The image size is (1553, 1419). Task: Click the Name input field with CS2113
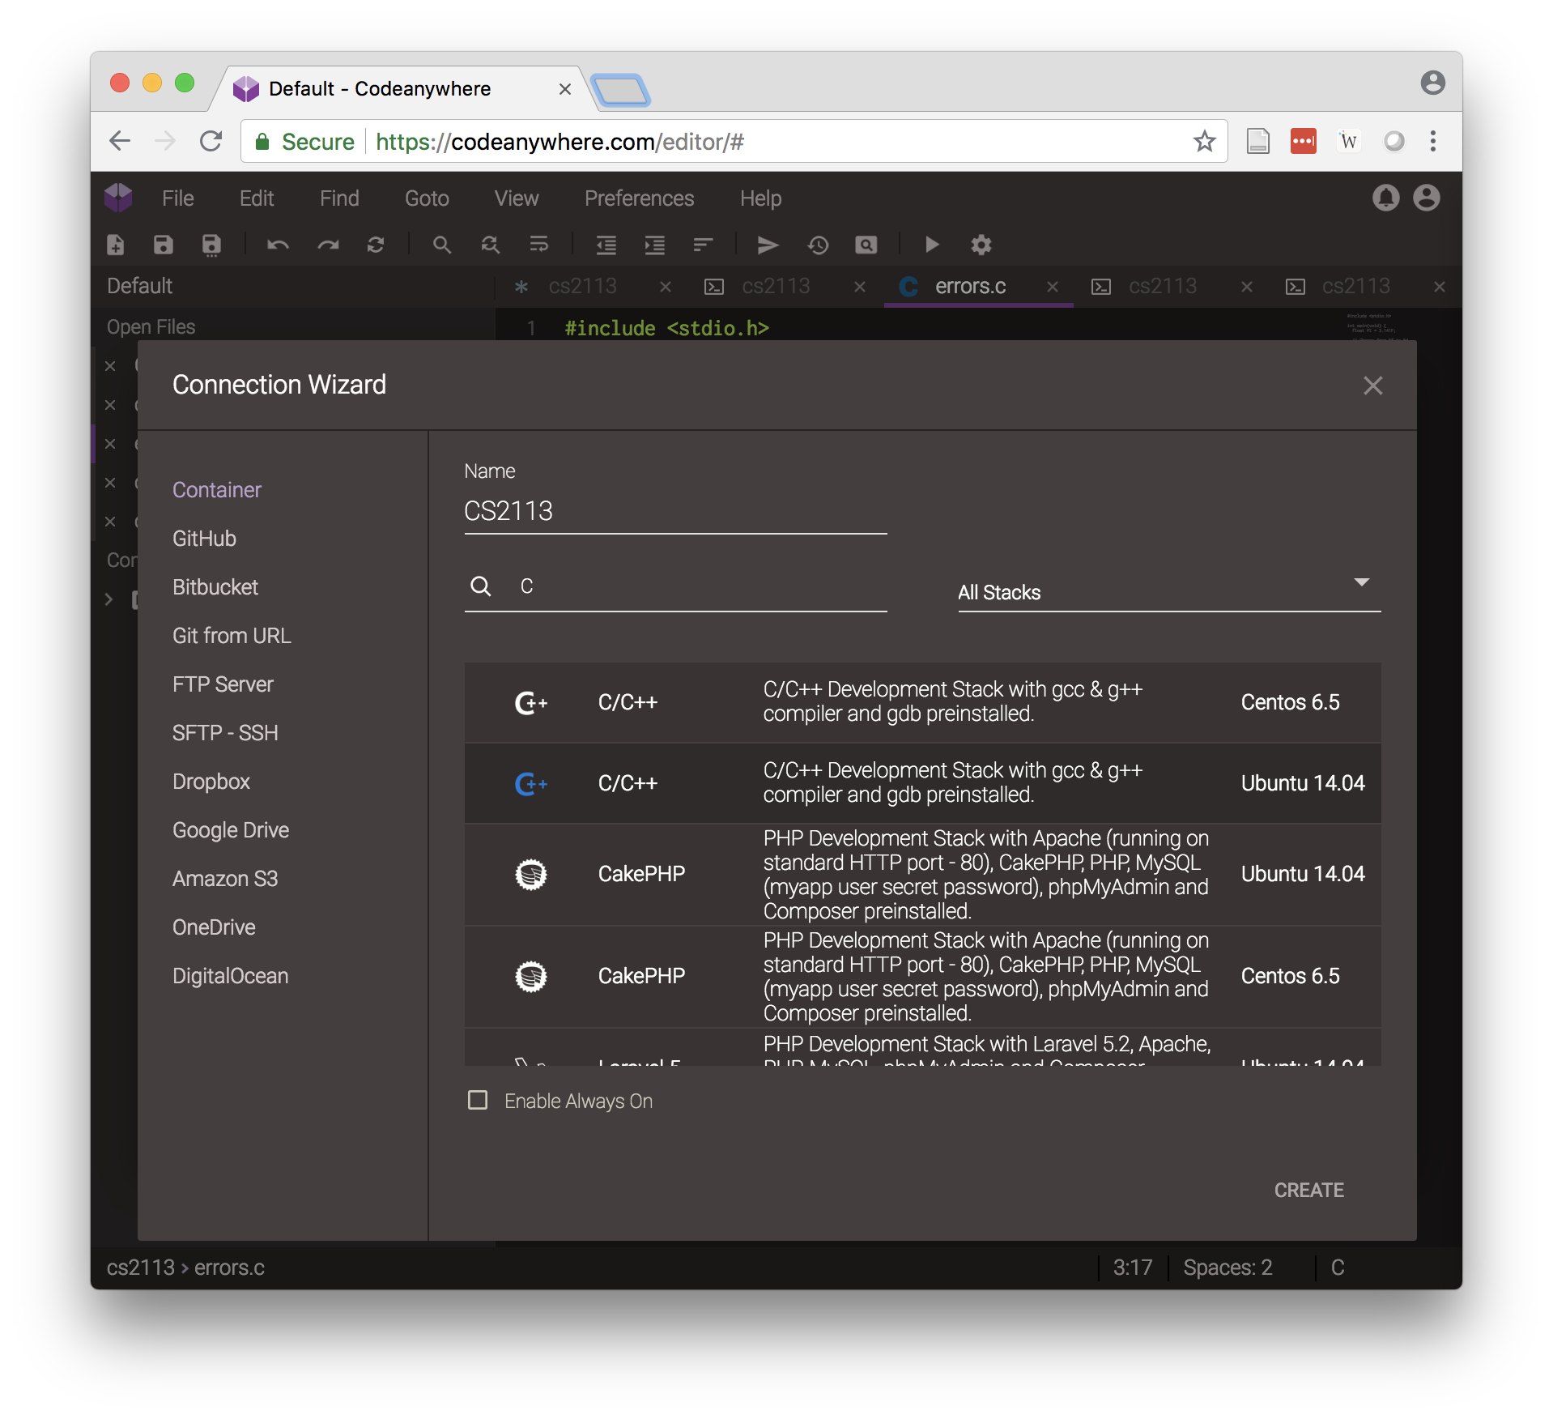point(675,511)
